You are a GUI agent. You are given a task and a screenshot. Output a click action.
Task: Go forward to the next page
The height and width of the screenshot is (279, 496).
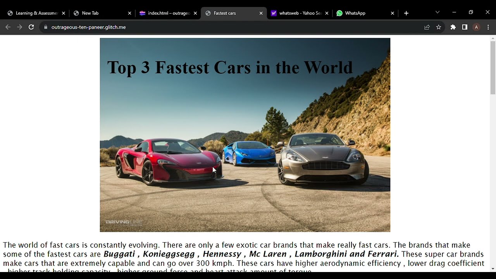(19, 27)
